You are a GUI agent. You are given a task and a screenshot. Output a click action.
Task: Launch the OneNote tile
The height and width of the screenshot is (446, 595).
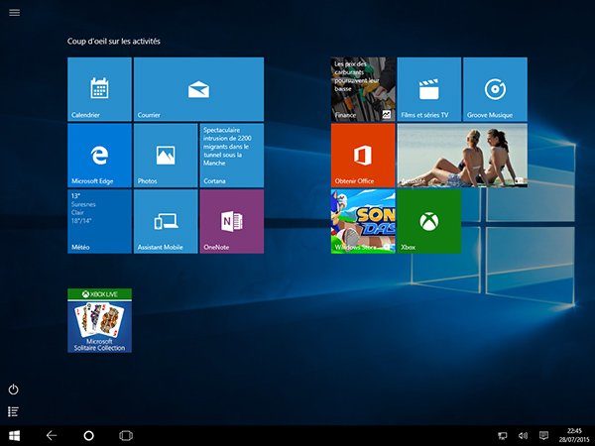231,221
